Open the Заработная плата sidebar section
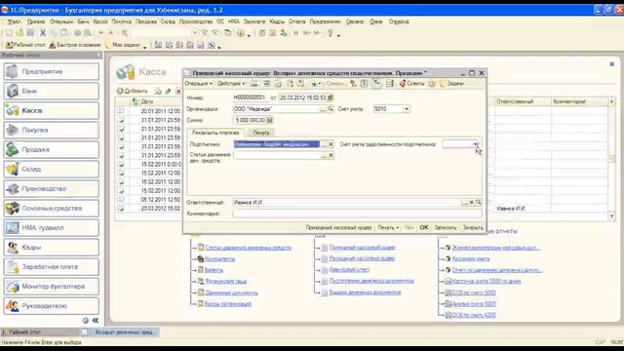Viewport: 624px width, 351px height. point(52,266)
